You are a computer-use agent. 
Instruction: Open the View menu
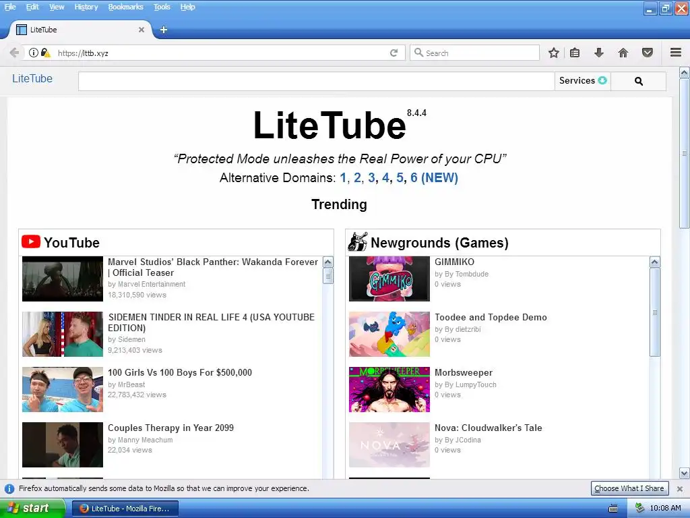pyautogui.click(x=57, y=7)
